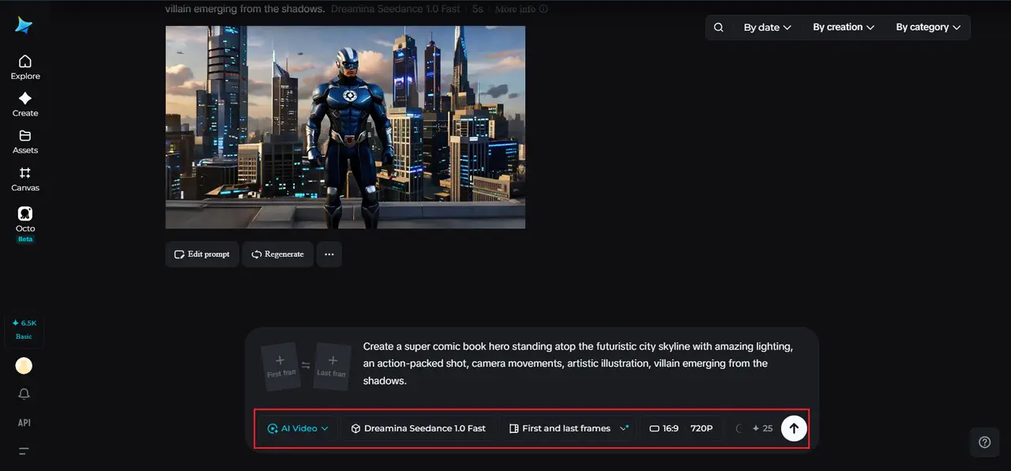Open the Canvas workspace
The height and width of the screenshot is (471, 1011).
[x=25, y=179]
